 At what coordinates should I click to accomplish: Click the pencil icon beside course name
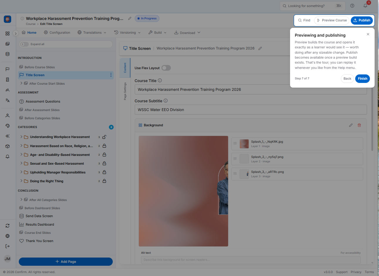[130, 18]
